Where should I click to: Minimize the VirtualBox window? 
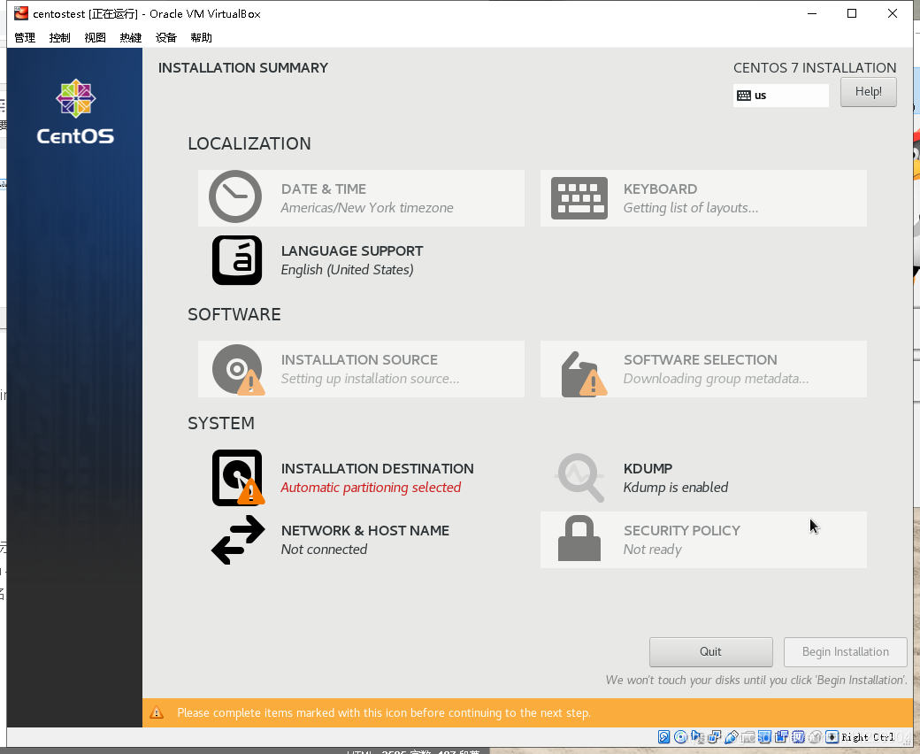pyautogui.click(x=812, y=13)
